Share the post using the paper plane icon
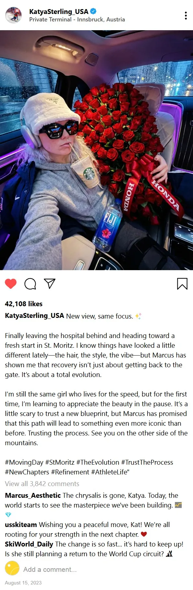The height and width of the screenshot is (590, 193). click(50, 283)
